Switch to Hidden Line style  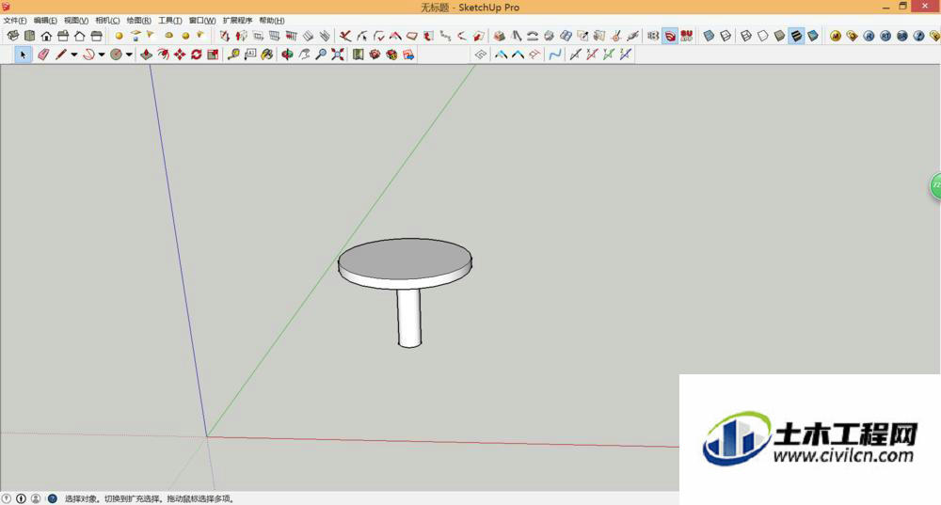point(763,36)
